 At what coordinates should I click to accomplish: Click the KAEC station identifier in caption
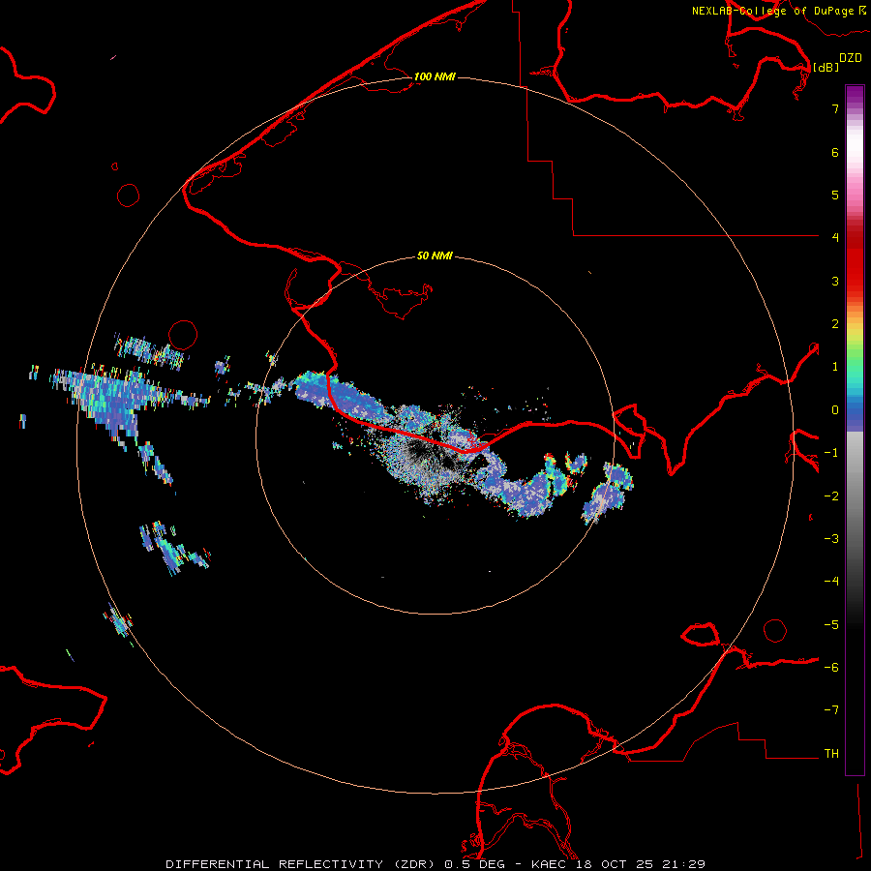(x=548, y=864)
